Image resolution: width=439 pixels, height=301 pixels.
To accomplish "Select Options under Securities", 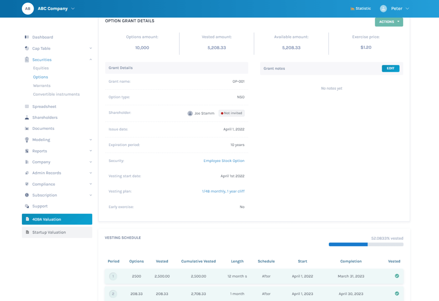I will (40, 77).
